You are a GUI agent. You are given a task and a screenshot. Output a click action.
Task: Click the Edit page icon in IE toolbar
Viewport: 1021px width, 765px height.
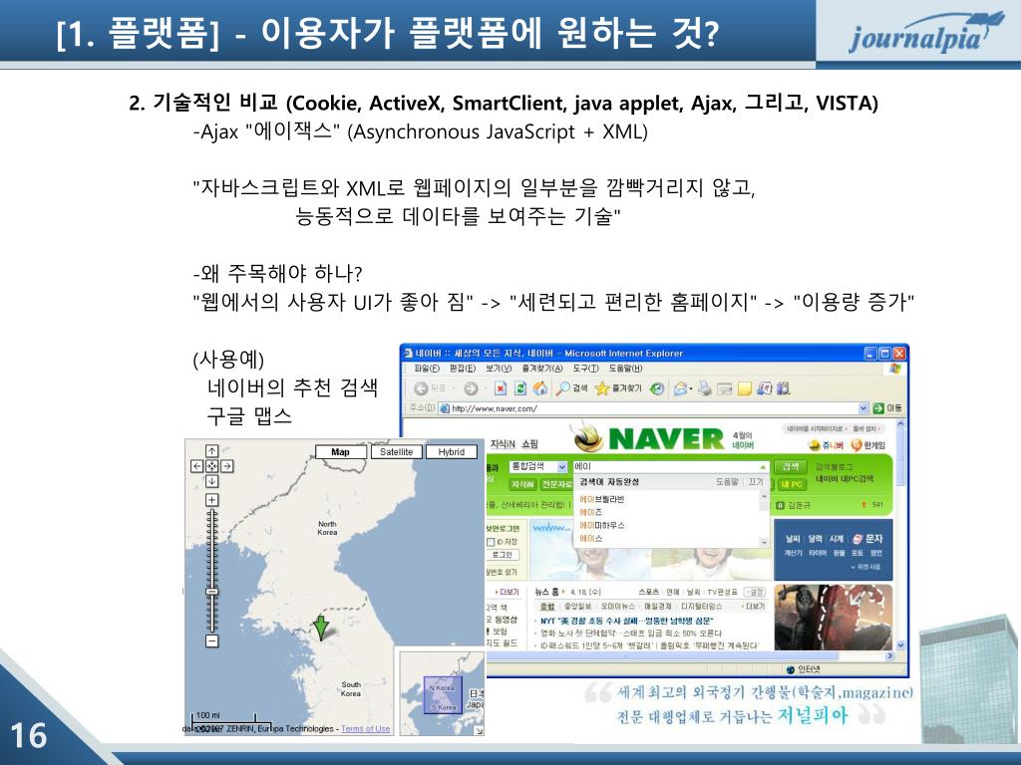[x=724, y=388]
